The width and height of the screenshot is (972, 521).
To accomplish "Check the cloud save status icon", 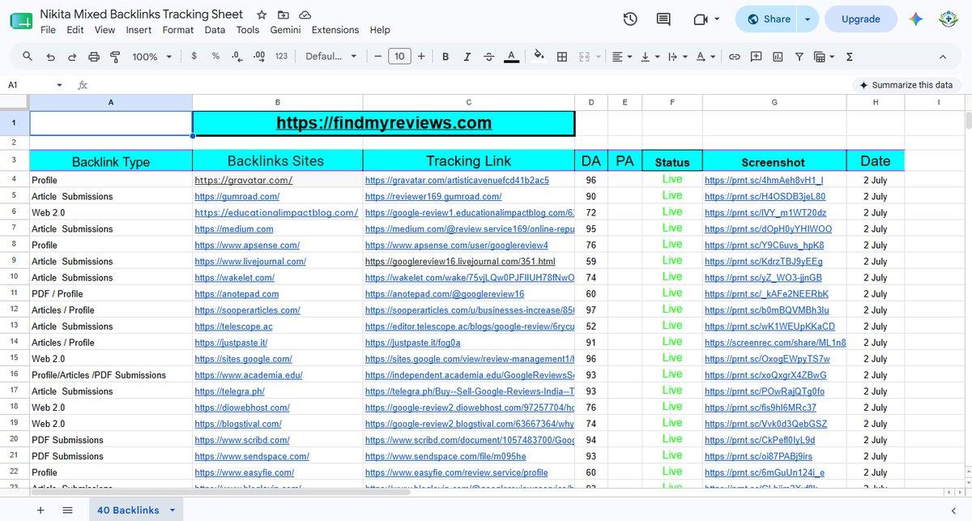I will tap(305, 15).
